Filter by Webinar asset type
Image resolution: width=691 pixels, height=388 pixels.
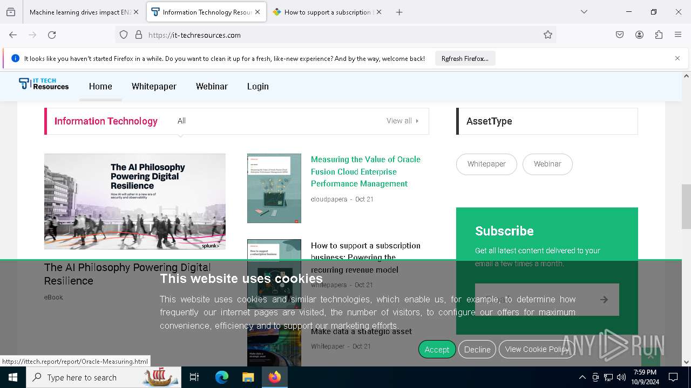pos(547,164)
